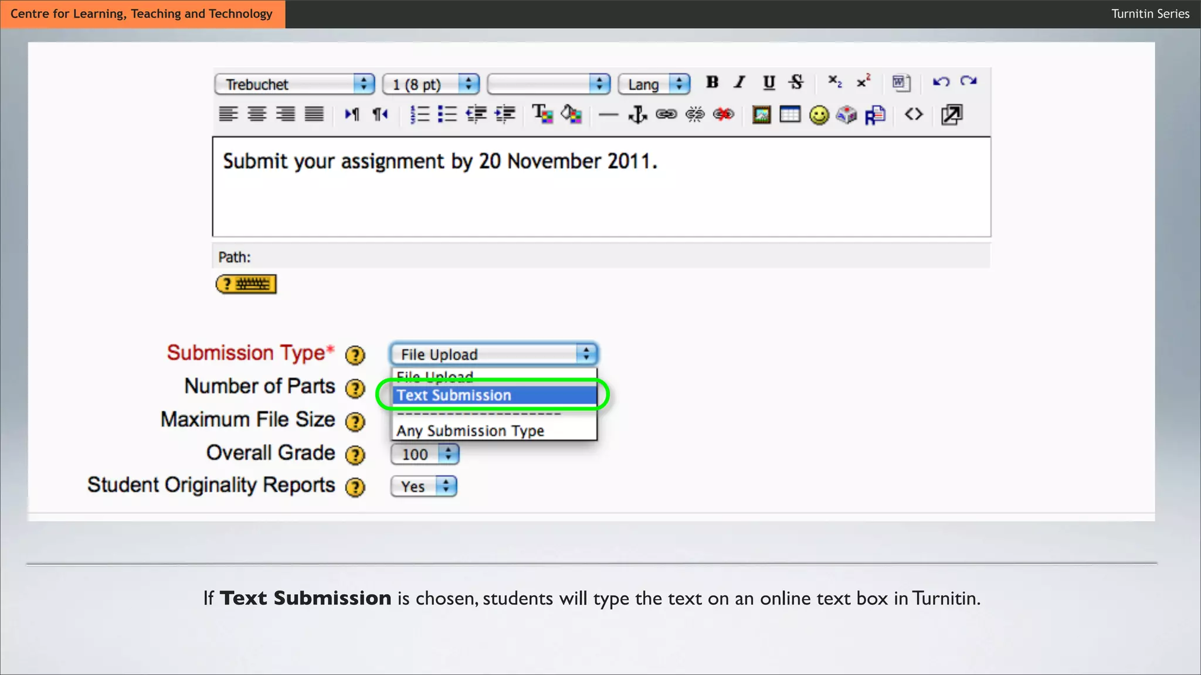
Task: Click the insert image icon
Action: 761,115
